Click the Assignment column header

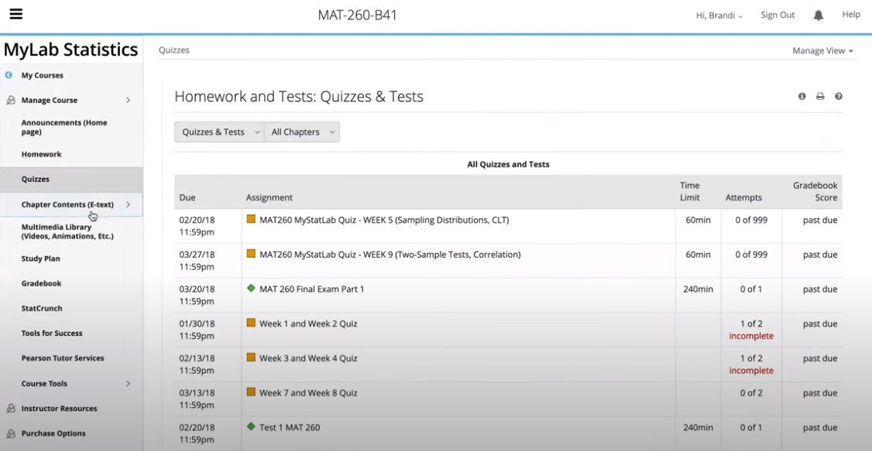[x=269, y=197]
